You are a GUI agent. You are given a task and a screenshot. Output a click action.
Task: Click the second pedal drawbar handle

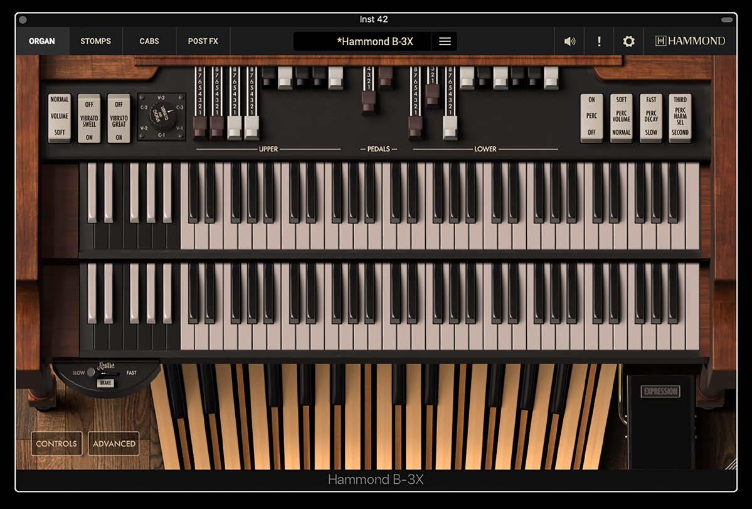(x=386, y=78)
